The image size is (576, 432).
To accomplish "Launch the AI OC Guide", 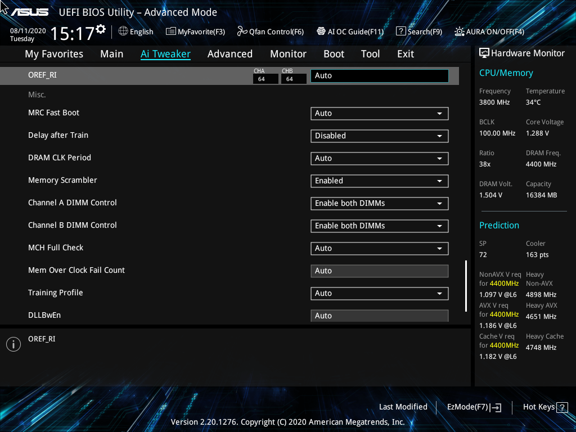I will point(350,31).
